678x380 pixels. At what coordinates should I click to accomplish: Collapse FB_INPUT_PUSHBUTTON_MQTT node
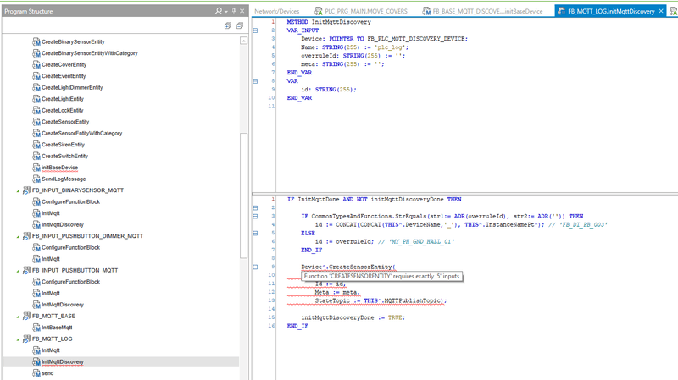18,271
